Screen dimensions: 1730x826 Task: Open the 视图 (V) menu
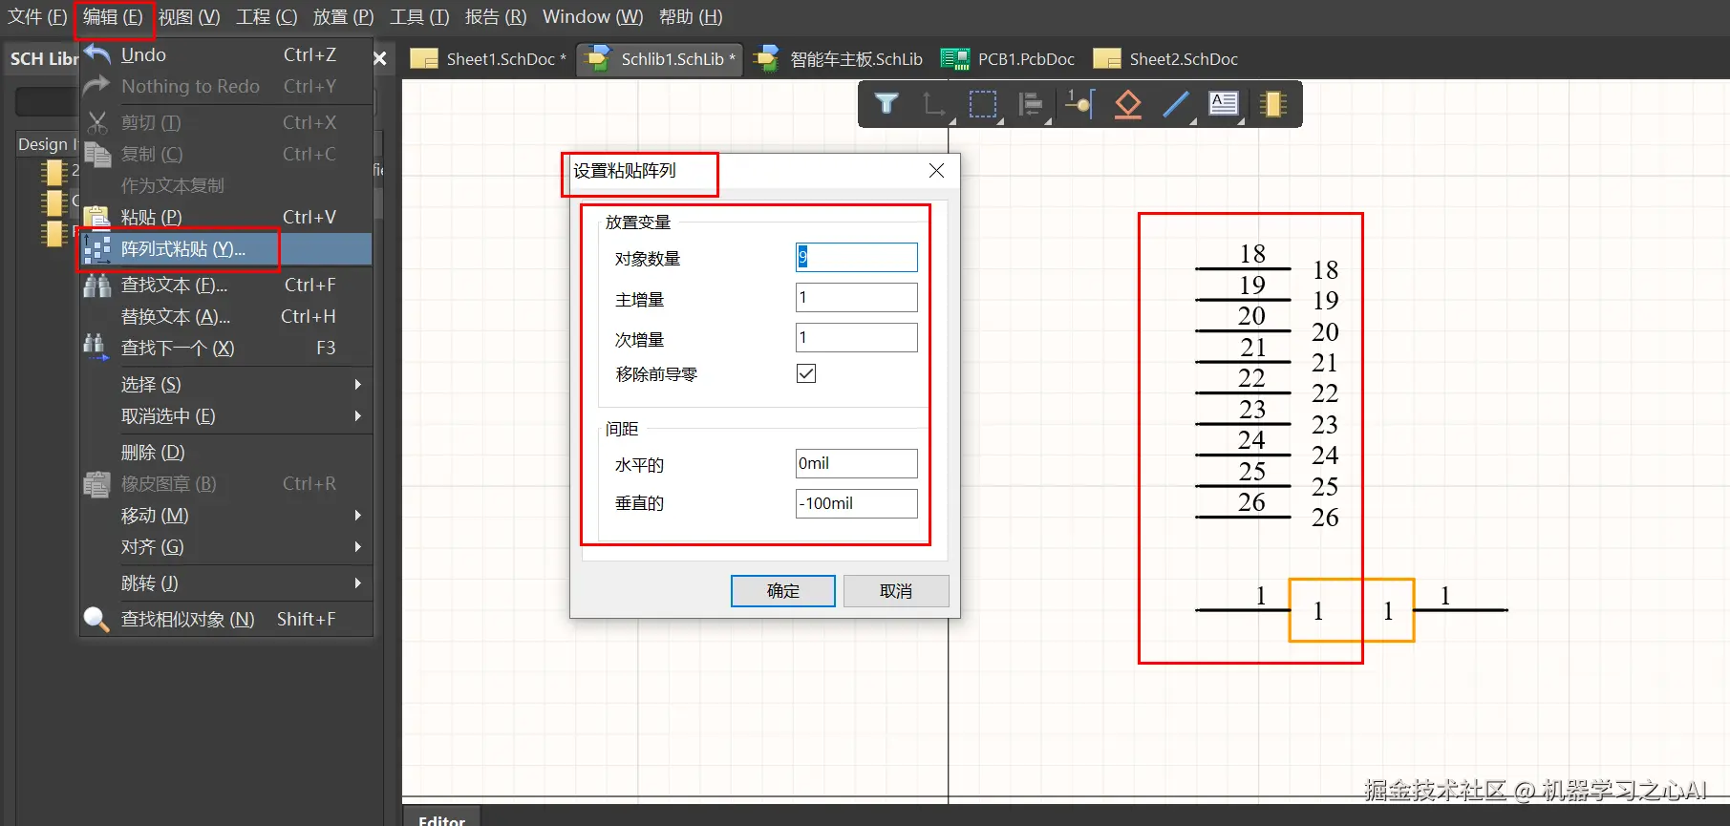tap(189, 17)
